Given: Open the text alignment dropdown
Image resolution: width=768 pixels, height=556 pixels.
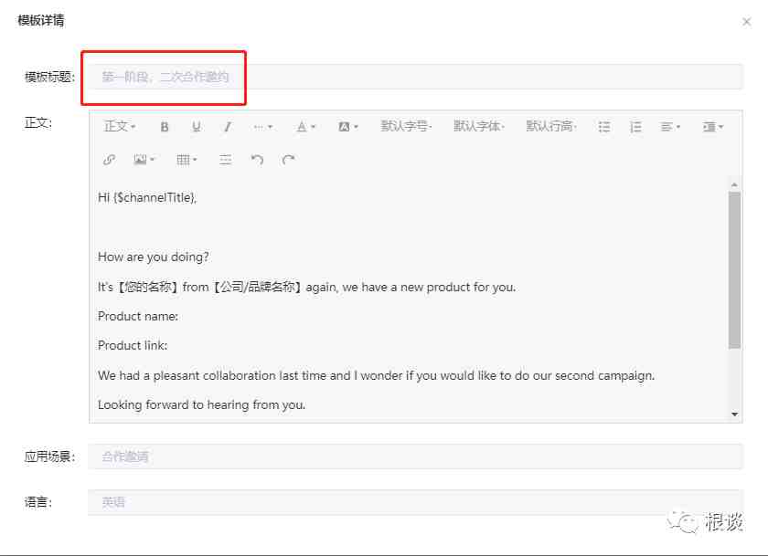Looking at the screenshot, I should (x=670, y=127).
